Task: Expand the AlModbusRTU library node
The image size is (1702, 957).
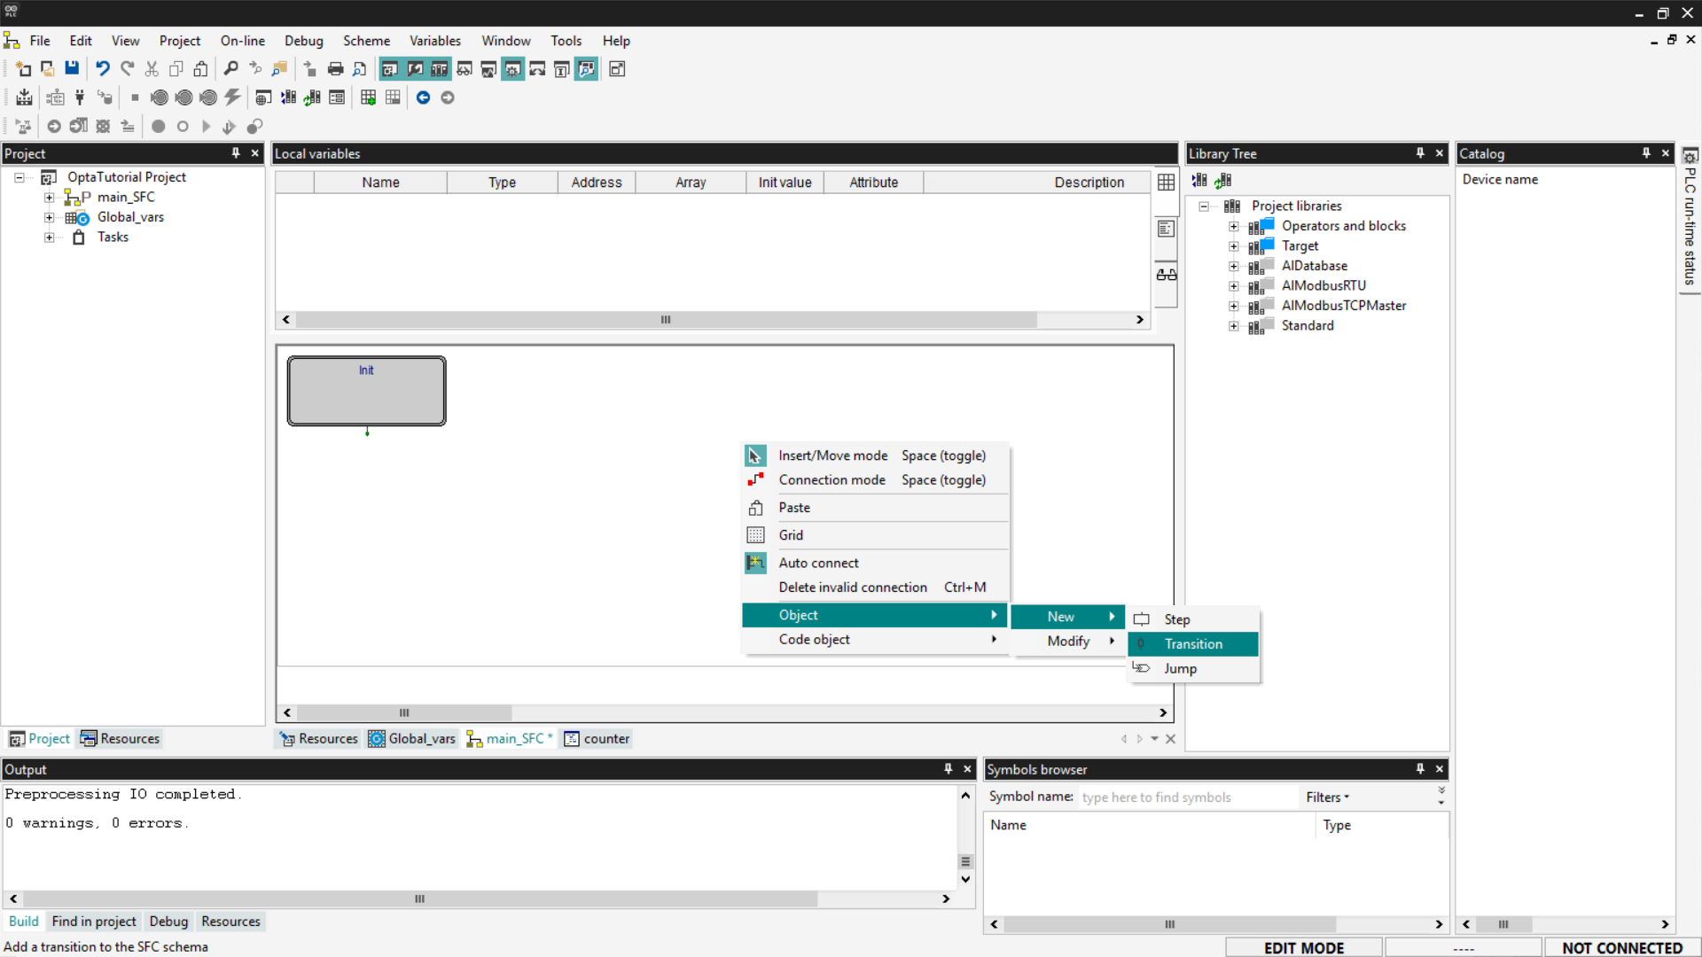Action: pyautogui.click(x=1233, y=285)
